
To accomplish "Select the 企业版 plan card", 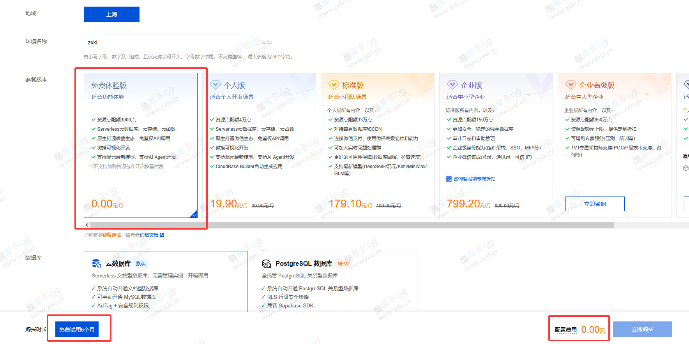I will (x=496, y=145).
